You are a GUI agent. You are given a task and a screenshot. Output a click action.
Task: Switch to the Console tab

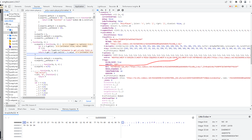pyautogui.click(x=28, y=7)
